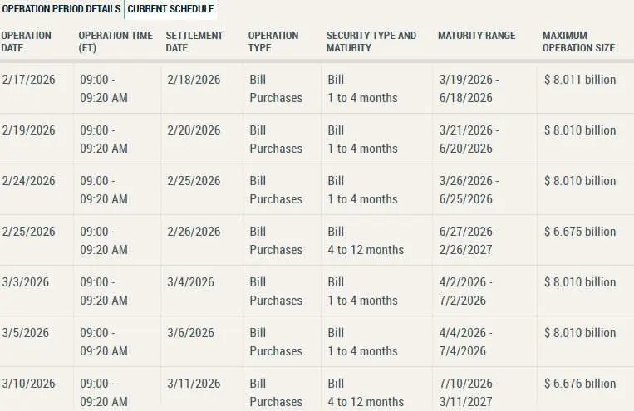Image resolution: width=634 pixels, height=411 pixels.
Task: Select the $ 6.676 billion size cell
Action: [580, 384]
